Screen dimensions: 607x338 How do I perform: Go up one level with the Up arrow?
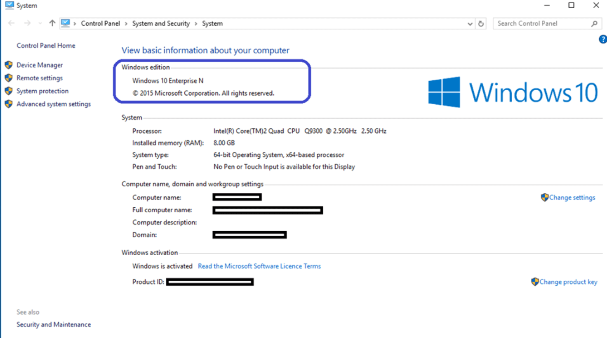(x=52, y=23)
